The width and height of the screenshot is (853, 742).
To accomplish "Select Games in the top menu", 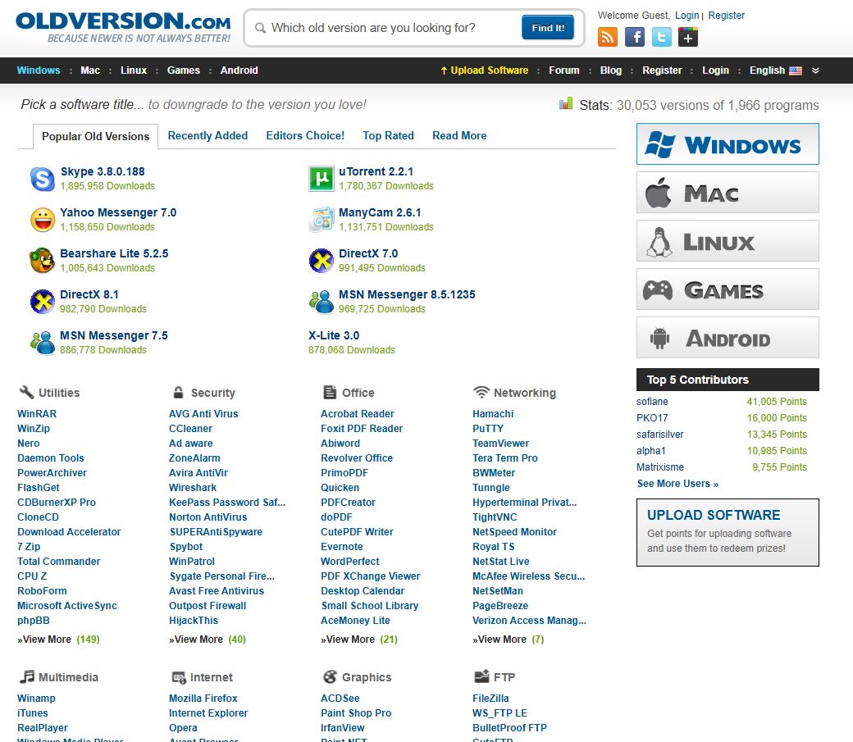I will coord(184,71).
